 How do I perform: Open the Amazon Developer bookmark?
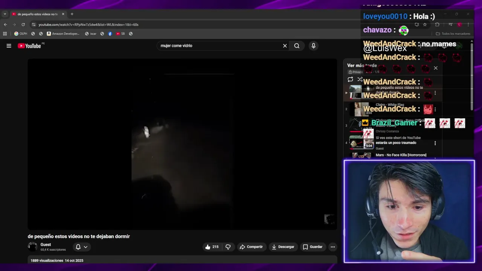click(63, 33)
